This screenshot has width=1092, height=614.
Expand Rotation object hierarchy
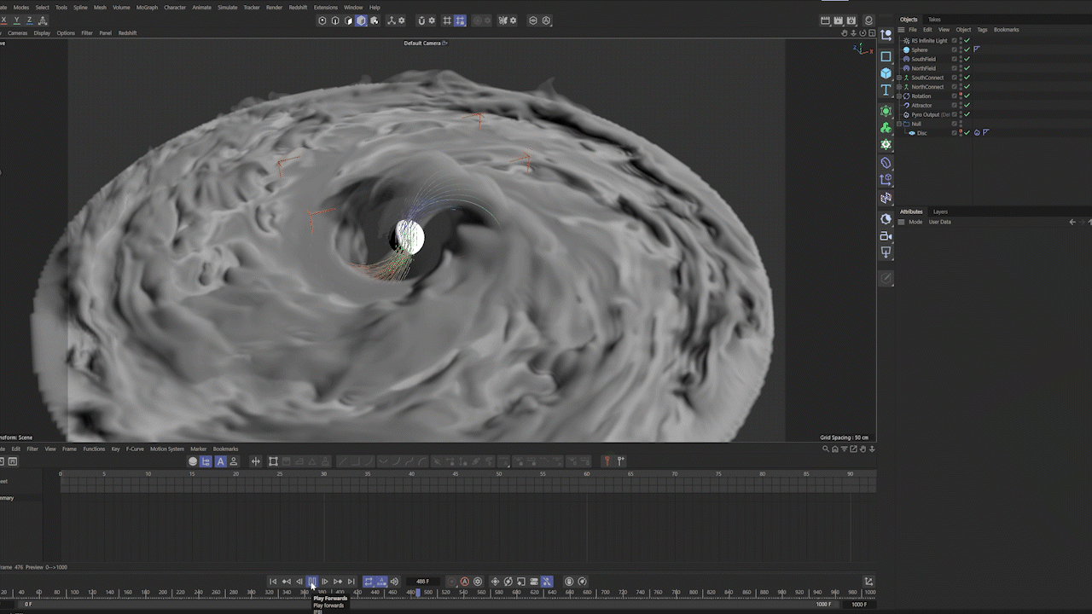point(899,96)
